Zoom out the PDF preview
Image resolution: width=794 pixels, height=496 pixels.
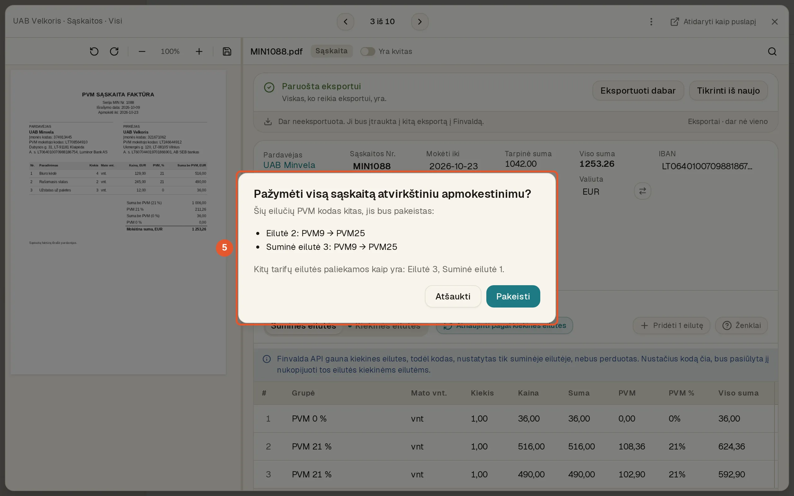pyautogui.click(x=142, y=51)
